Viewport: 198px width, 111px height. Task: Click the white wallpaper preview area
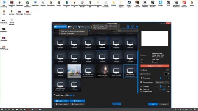point(155,38)
